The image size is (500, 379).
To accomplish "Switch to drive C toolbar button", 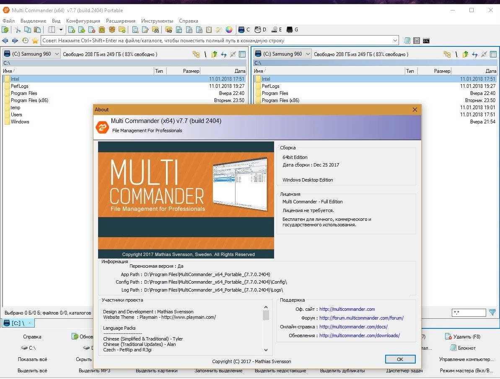I will coord(244,30).
